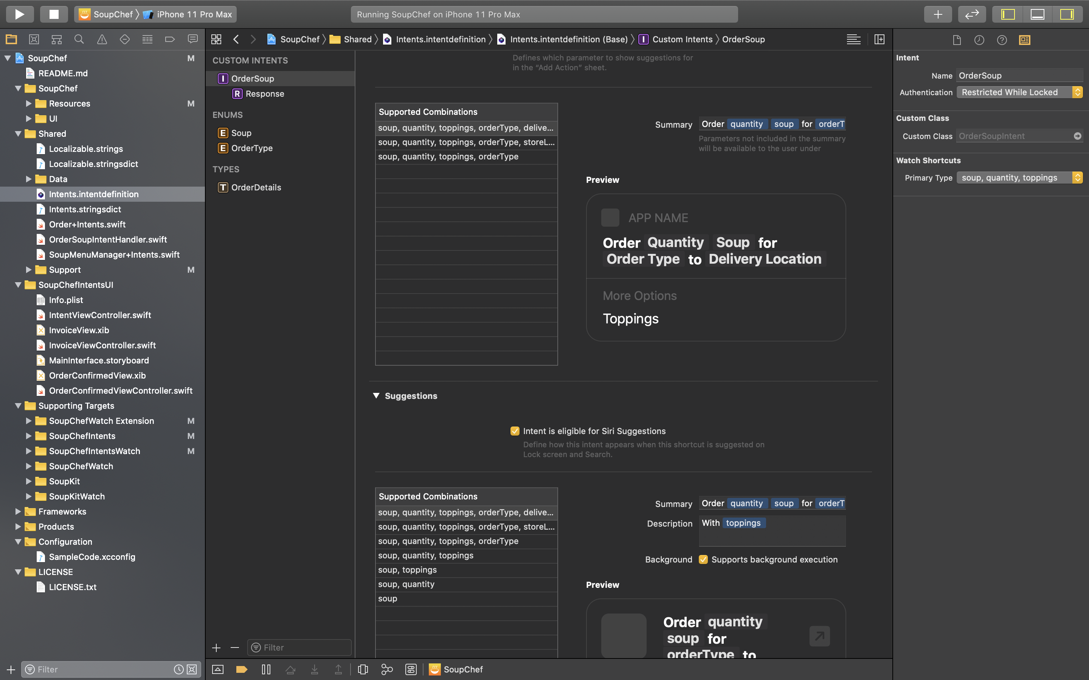This screenshot has height=680, width=1089.
Task: Collapse the Suggestions section
Action: pyautogui.click(x=376, y=396)
